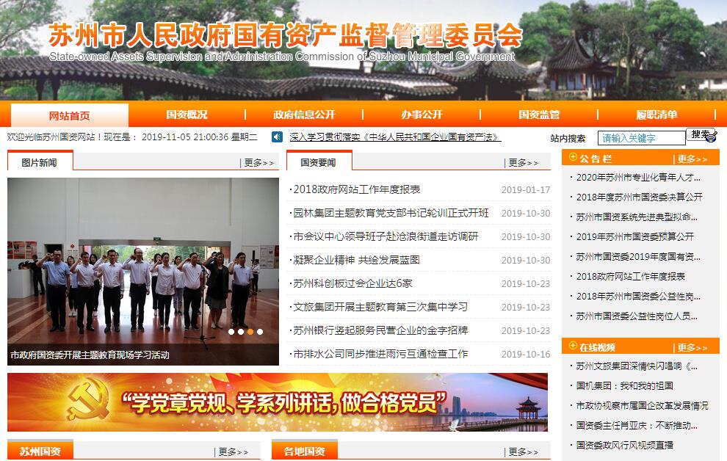Select the first carousel dot

(x=231, y=332)
